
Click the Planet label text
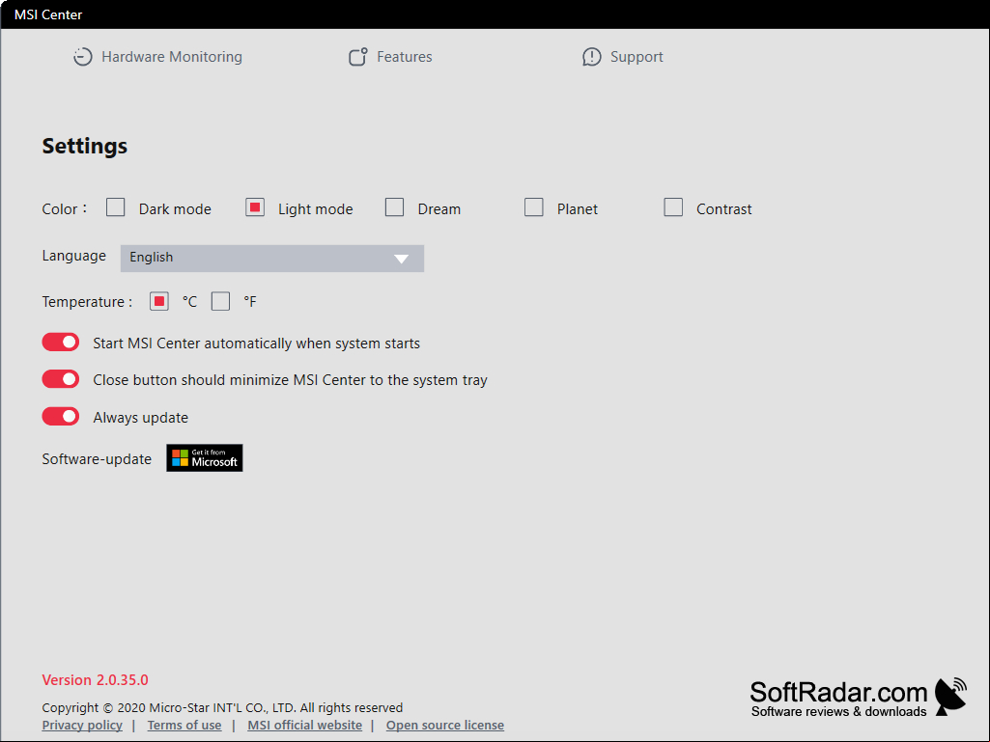(x=577, y=208)
